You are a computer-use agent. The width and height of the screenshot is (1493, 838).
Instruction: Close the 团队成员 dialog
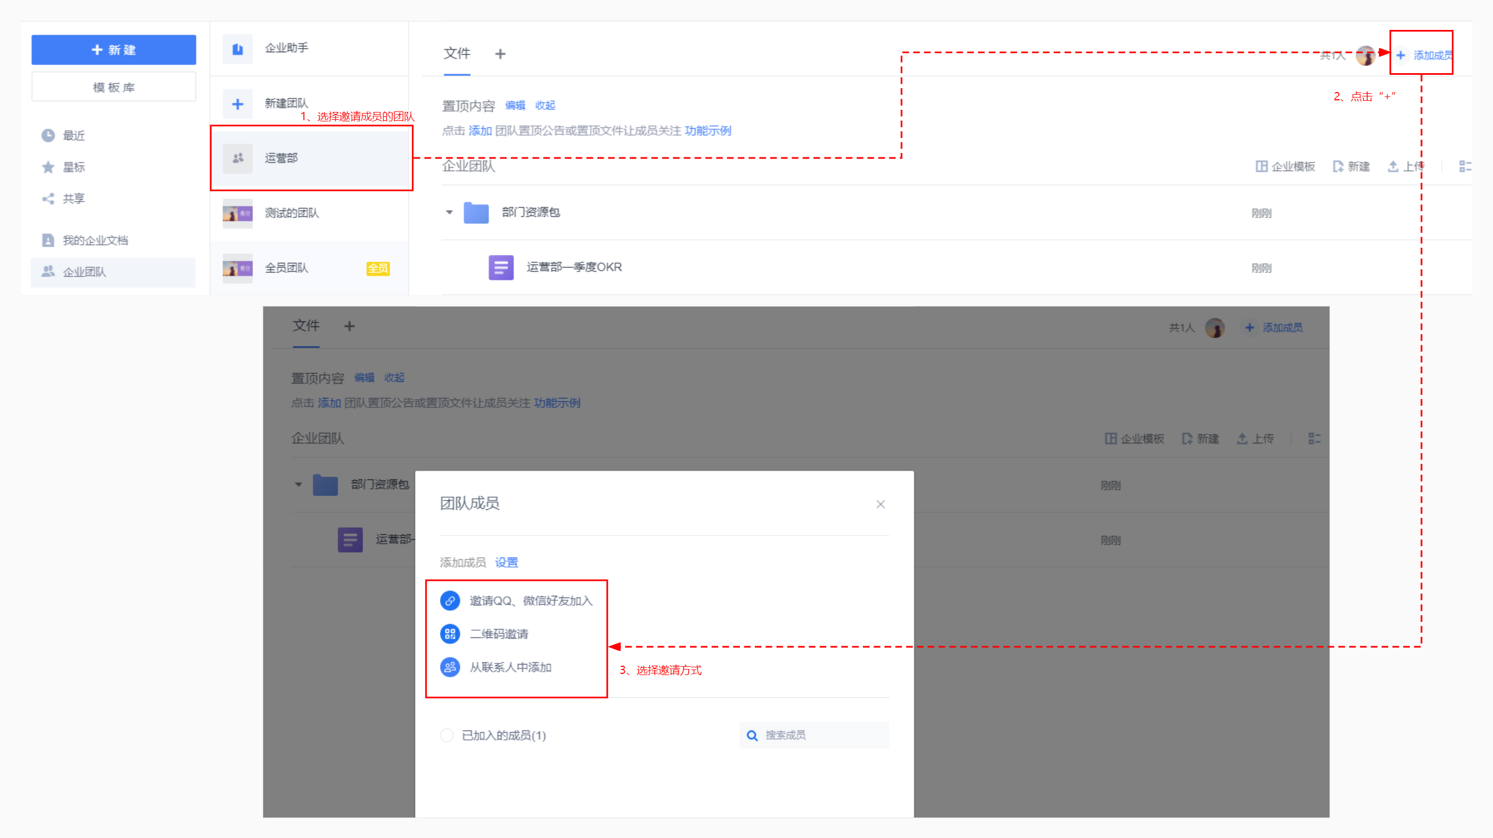pos(881,504)
